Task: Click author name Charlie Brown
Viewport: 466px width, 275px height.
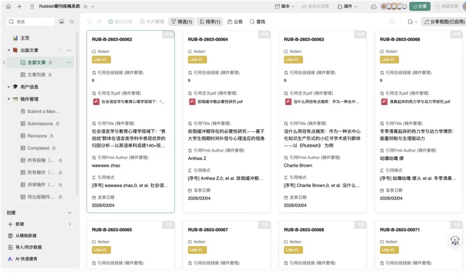Action: click(298, 165)
